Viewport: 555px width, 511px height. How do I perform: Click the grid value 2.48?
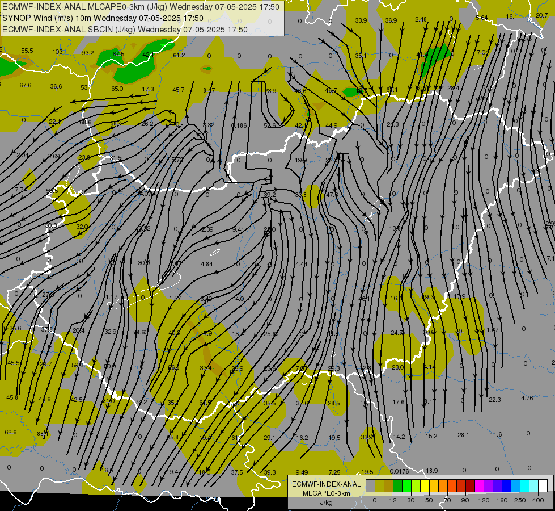pos(421,19)
